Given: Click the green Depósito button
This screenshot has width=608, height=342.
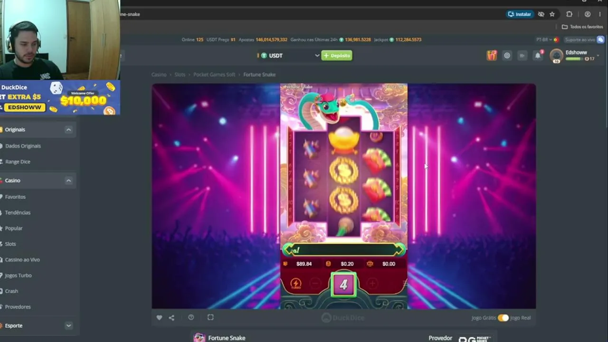Looking at the screenshot, I should click(337, 56).
